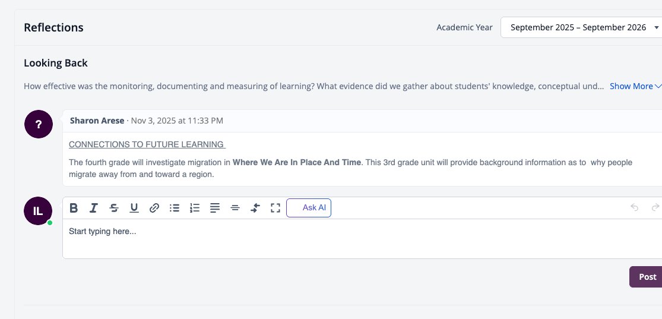Undo the last edit
Viewport: 662px width, 319px height.
(634, 207)
